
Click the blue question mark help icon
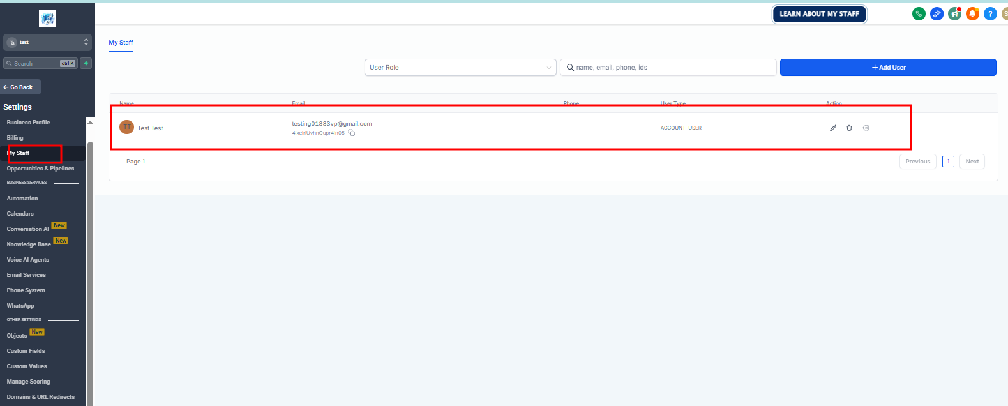[x=990, y=13]
